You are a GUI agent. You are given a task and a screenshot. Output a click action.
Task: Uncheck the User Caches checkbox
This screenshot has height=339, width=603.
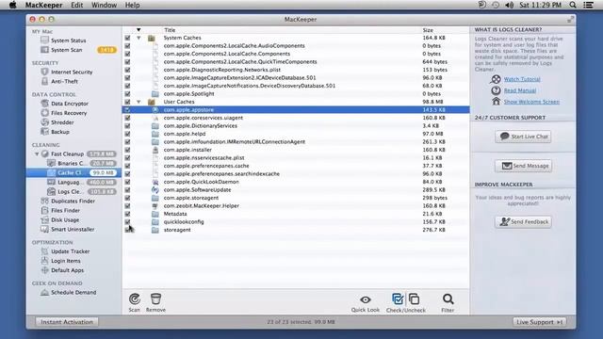[x=127, y=102]
